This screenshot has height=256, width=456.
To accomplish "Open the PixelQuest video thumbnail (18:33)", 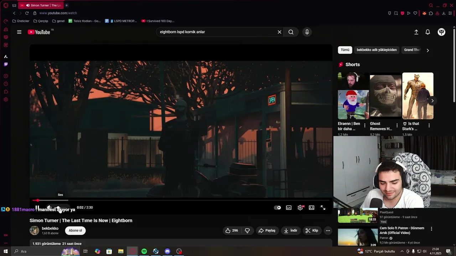I will pyautogui.click(x=358, y=215).
